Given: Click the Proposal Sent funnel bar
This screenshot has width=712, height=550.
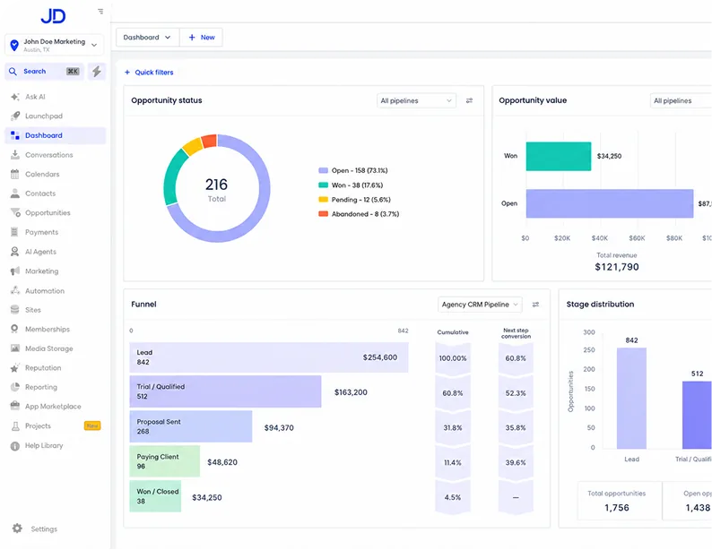Looking at the screenshot, I should click(x=191, y=426).
